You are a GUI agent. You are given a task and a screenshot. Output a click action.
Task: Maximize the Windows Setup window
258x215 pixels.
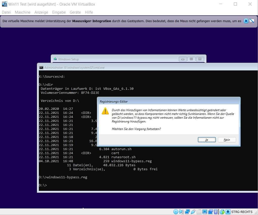(191, 59)
